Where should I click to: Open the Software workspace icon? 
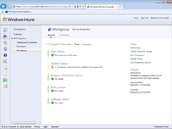(5, 61)
